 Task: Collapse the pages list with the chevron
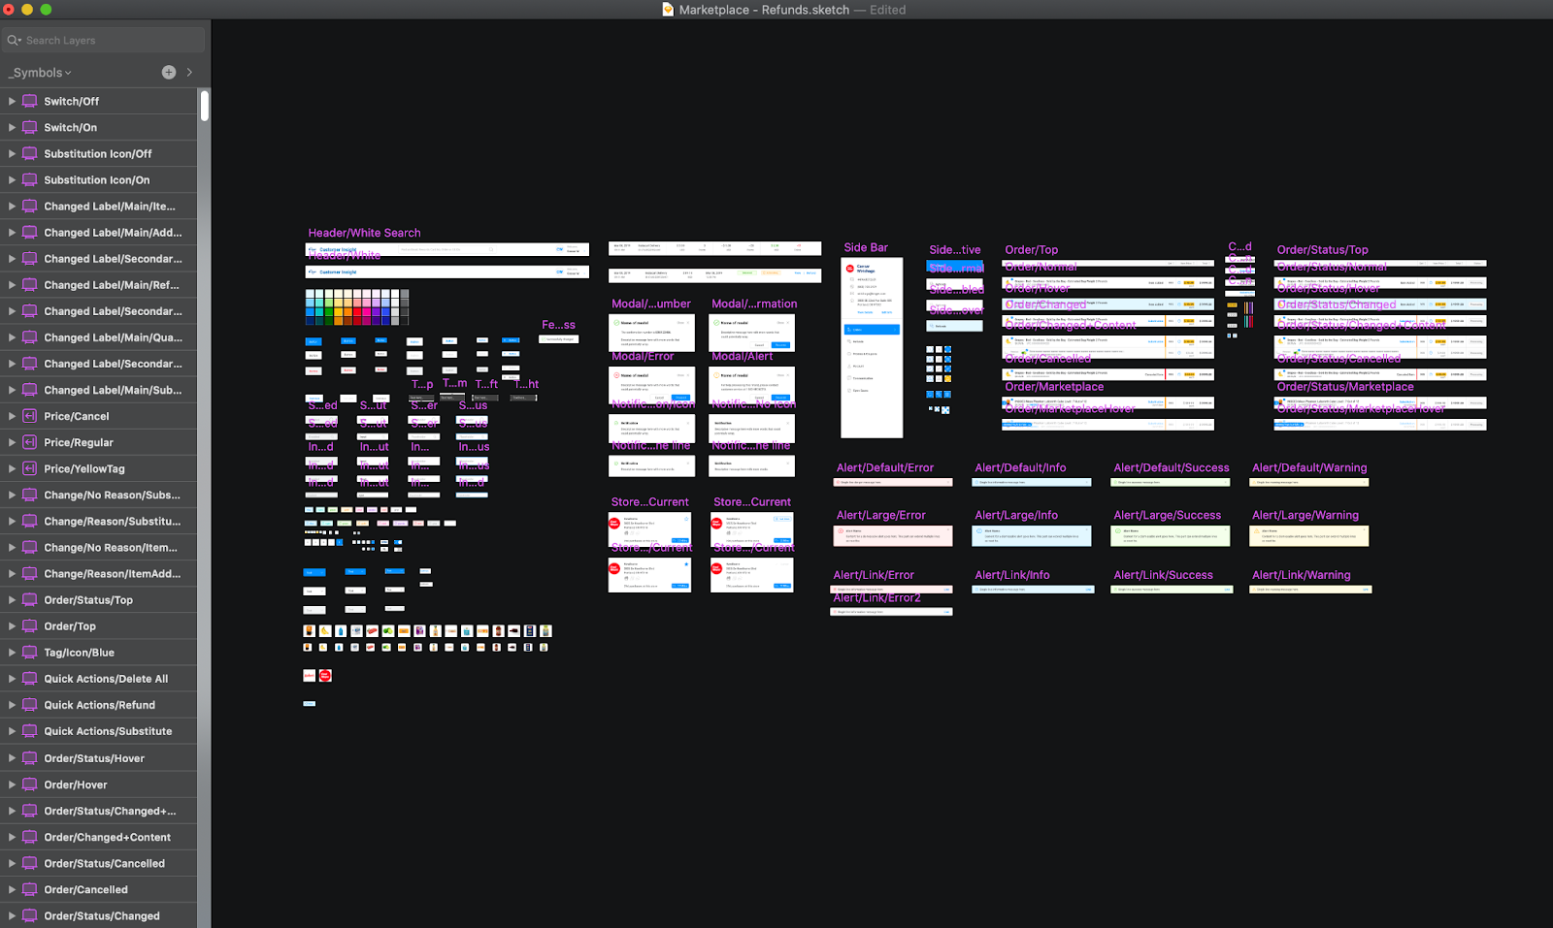coord(189,72)
